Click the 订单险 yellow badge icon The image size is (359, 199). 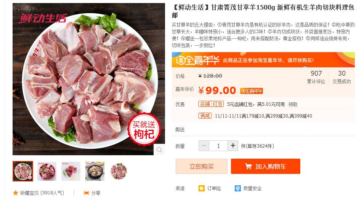(202, 188)
